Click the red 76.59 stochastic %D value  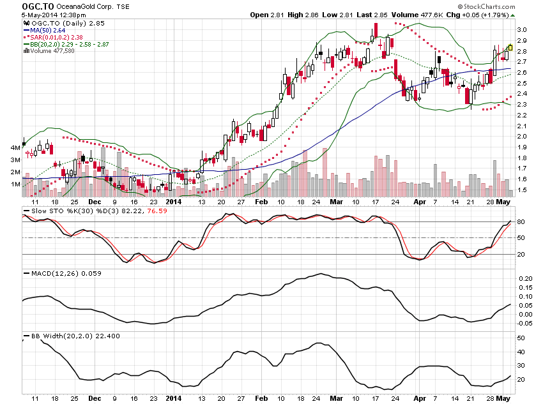click(157, 211)
